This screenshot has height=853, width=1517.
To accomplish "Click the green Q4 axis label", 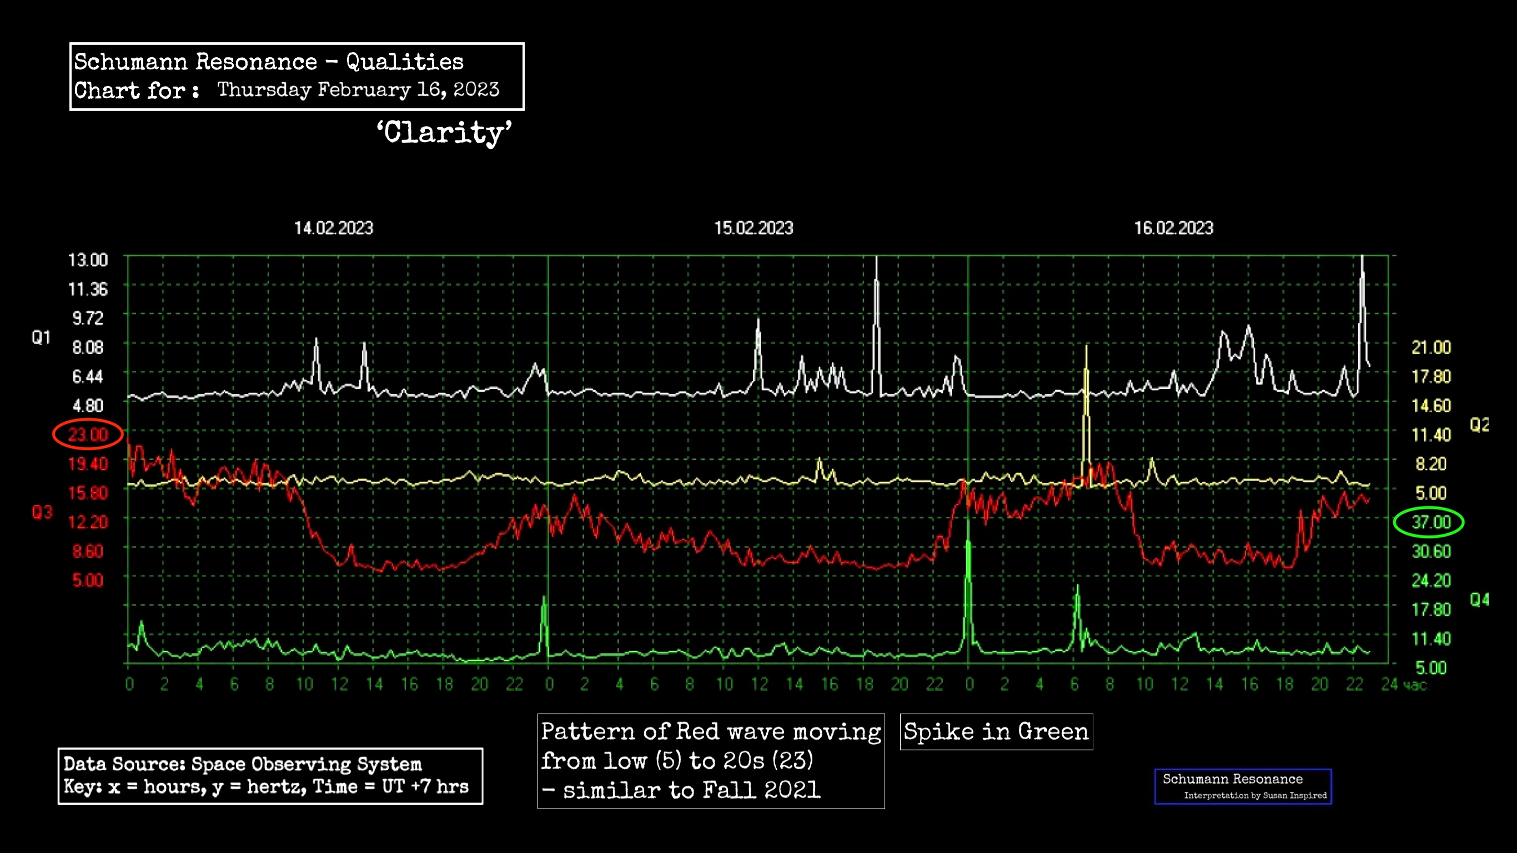I will 1479,600.
